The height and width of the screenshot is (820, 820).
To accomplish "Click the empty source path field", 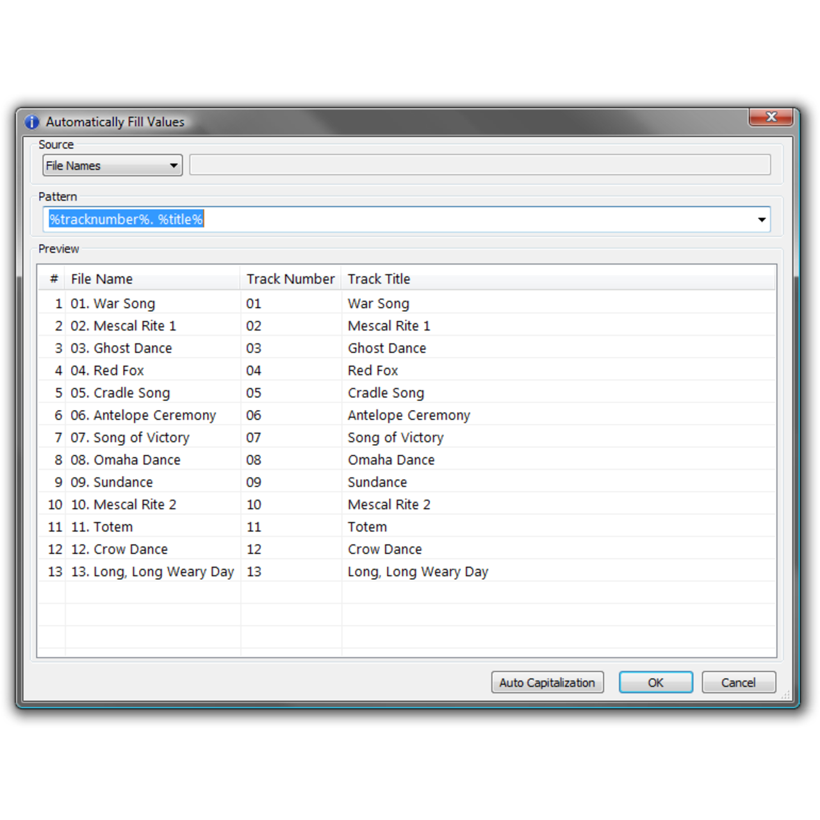I will pyautogui.click(x=480, y=165).
